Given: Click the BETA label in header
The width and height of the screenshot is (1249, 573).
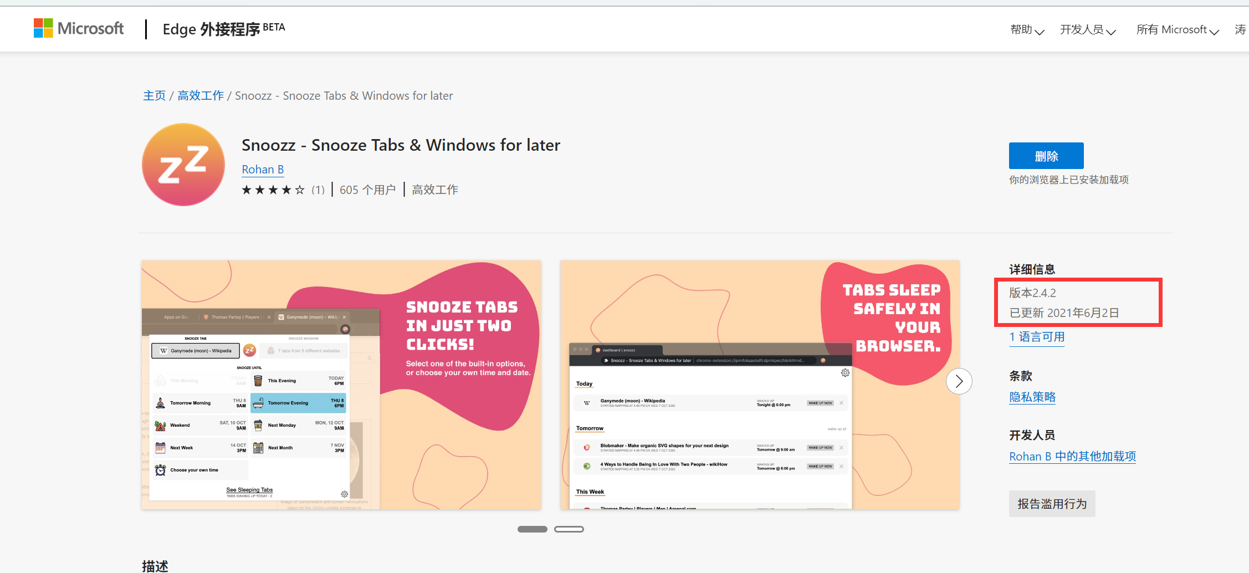Looking at the screenshot, I should tap(274, 27).
